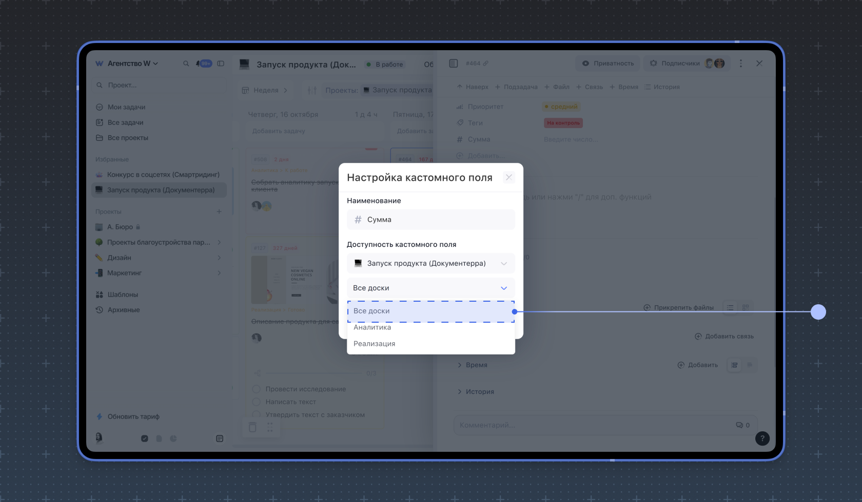Open the project dropdown Запуск продукта (Документерра)
862x502 pixels.
pos(430,263)
